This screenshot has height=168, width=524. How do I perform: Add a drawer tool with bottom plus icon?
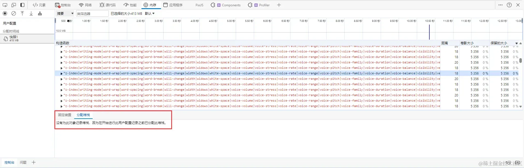[x=34, y=162]
